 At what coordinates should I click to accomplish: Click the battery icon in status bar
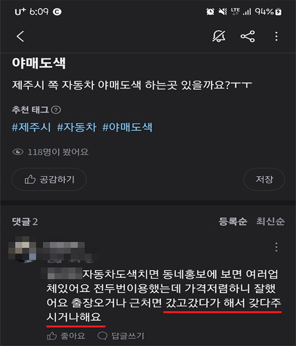[279, 11]
